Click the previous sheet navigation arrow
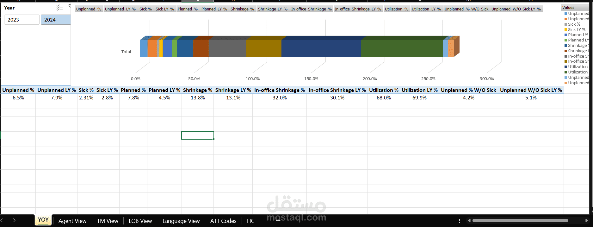Viewport: 593px width, 227px height. coord(2,220)
